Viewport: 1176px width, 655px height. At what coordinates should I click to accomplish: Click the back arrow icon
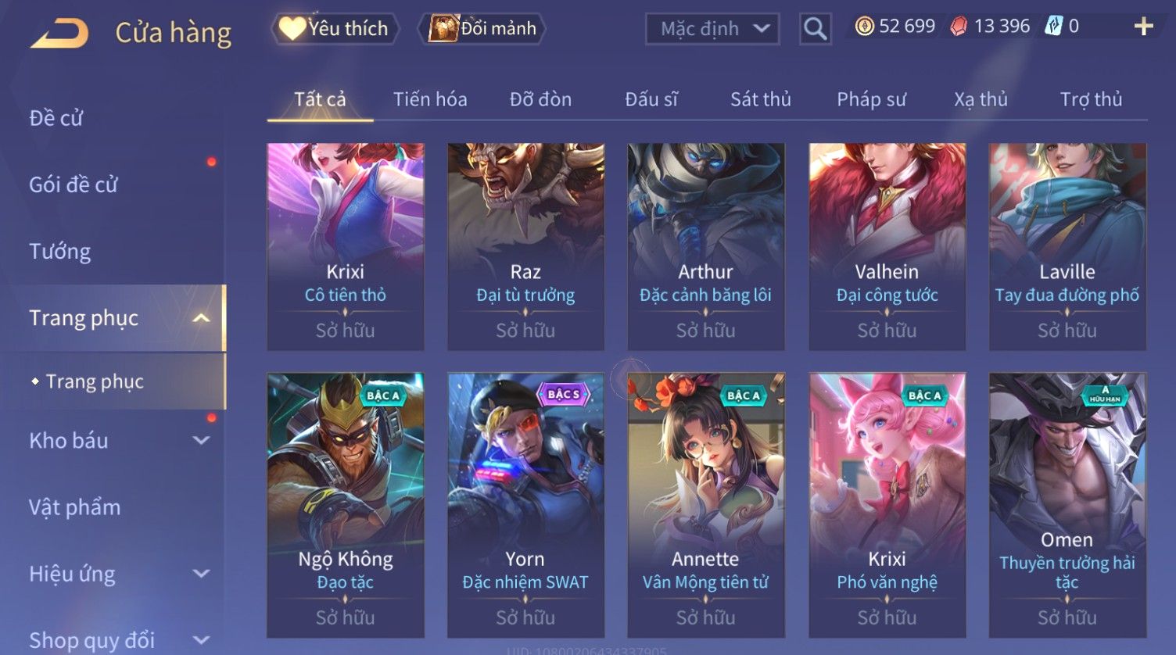pyautogui.click(x=59, y=34)
